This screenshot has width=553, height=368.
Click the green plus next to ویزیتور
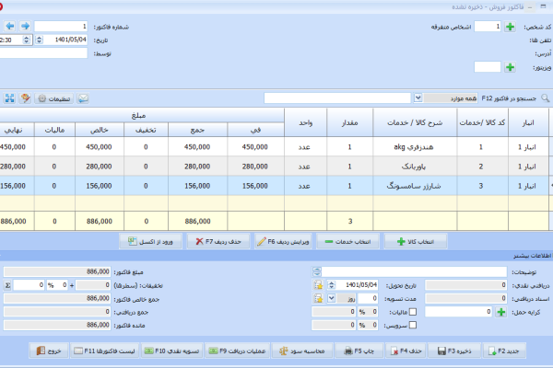tap(510, 67)
